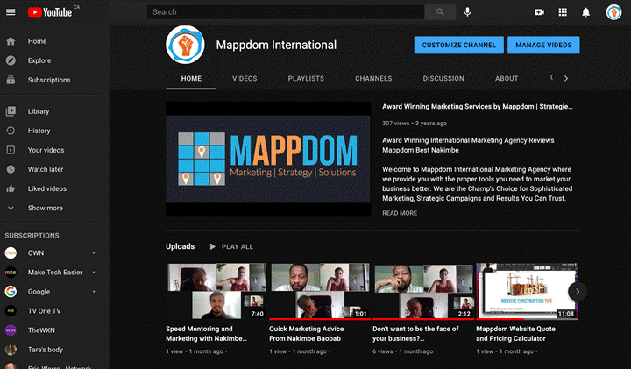This screenshot has height=369, width=631.
Task: Click the search magnifier button
Action: tap(440, 12)
